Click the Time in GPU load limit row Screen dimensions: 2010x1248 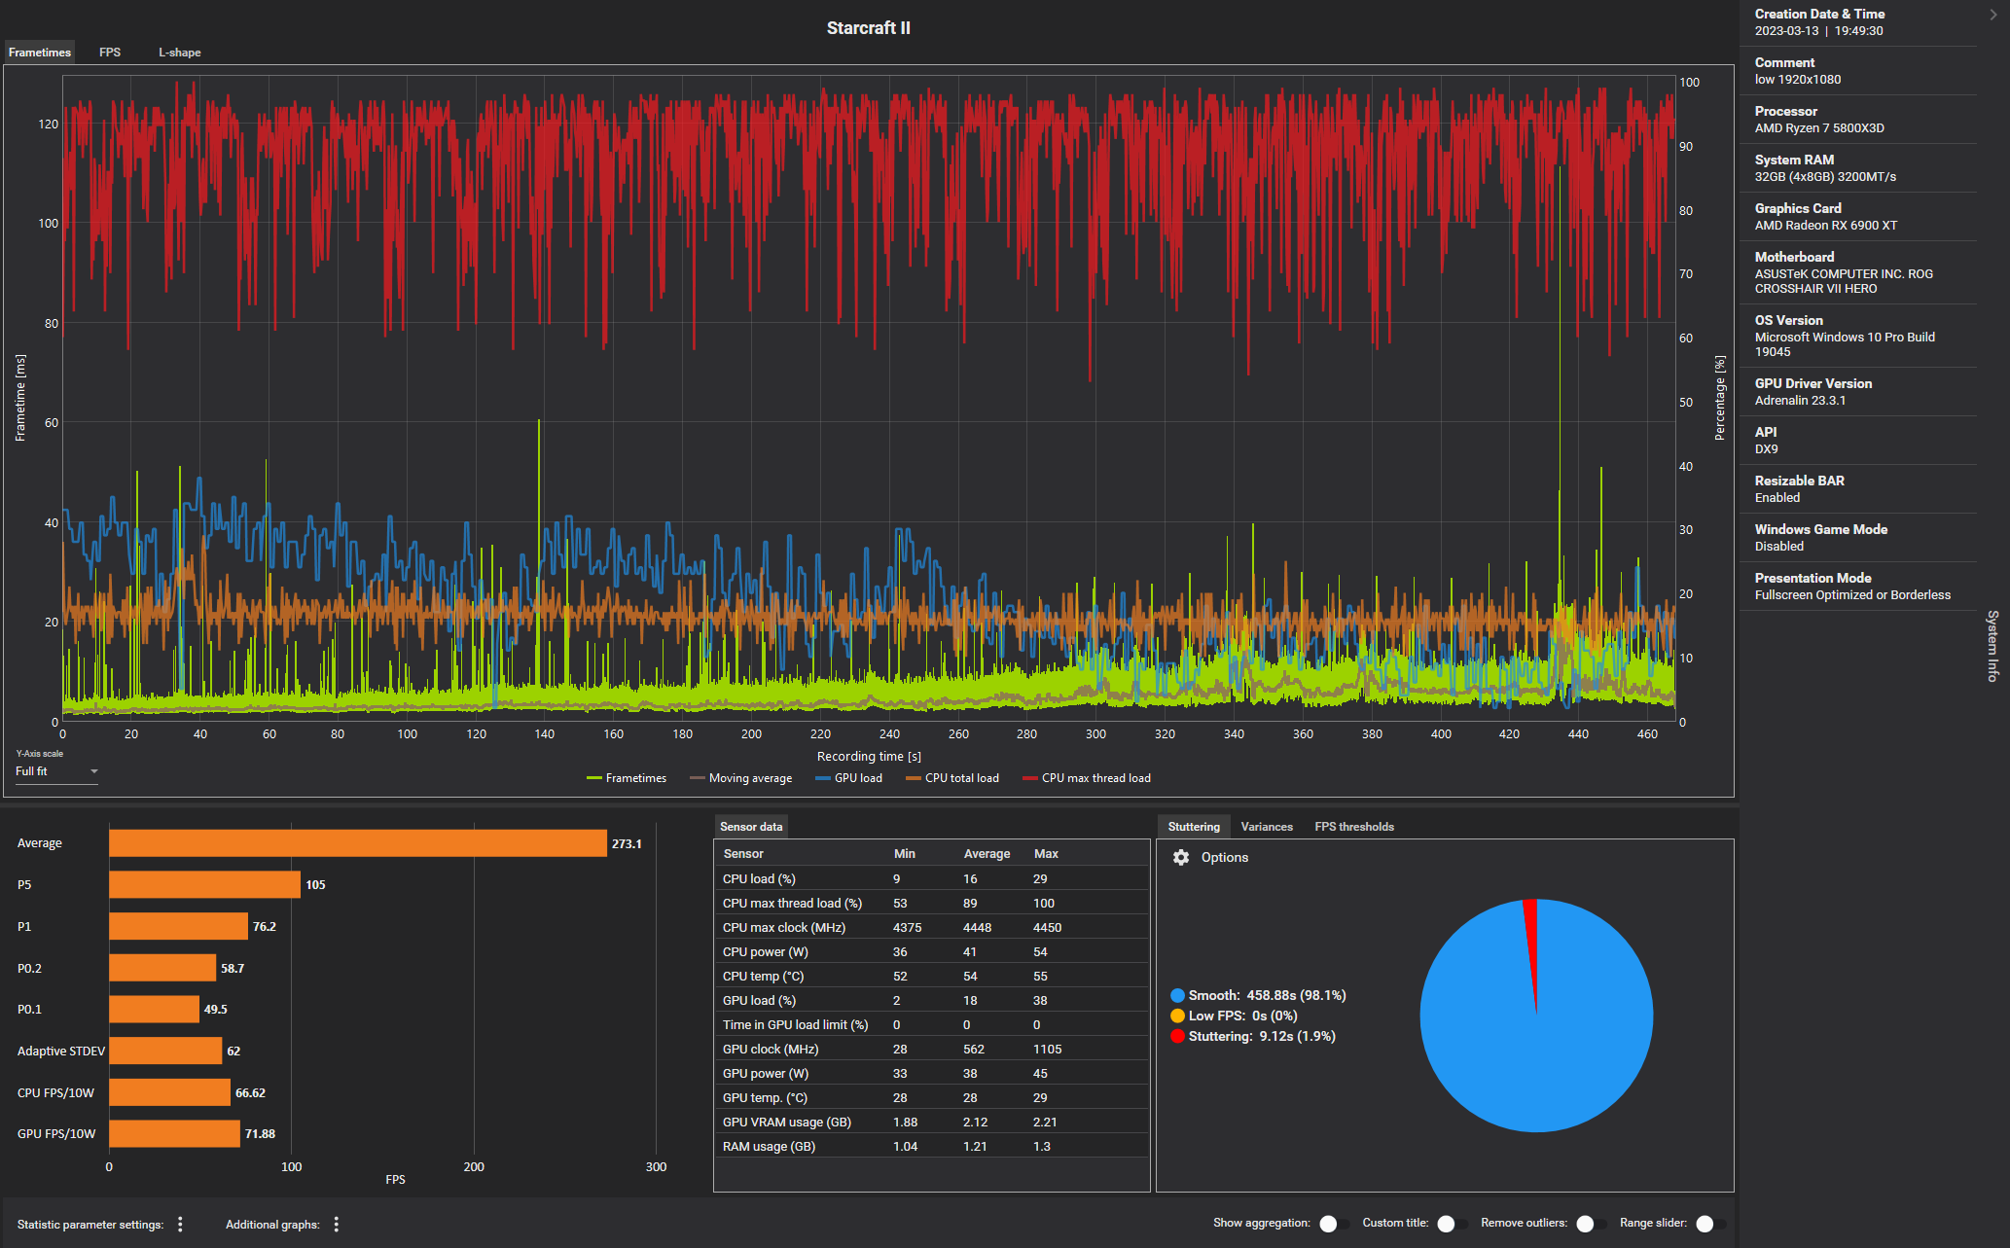[x=931, y=1024]
